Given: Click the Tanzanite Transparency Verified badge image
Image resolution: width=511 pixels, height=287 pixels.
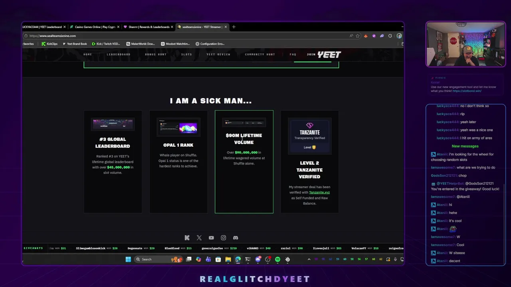Looking at the screenshot, I should 309,136.
